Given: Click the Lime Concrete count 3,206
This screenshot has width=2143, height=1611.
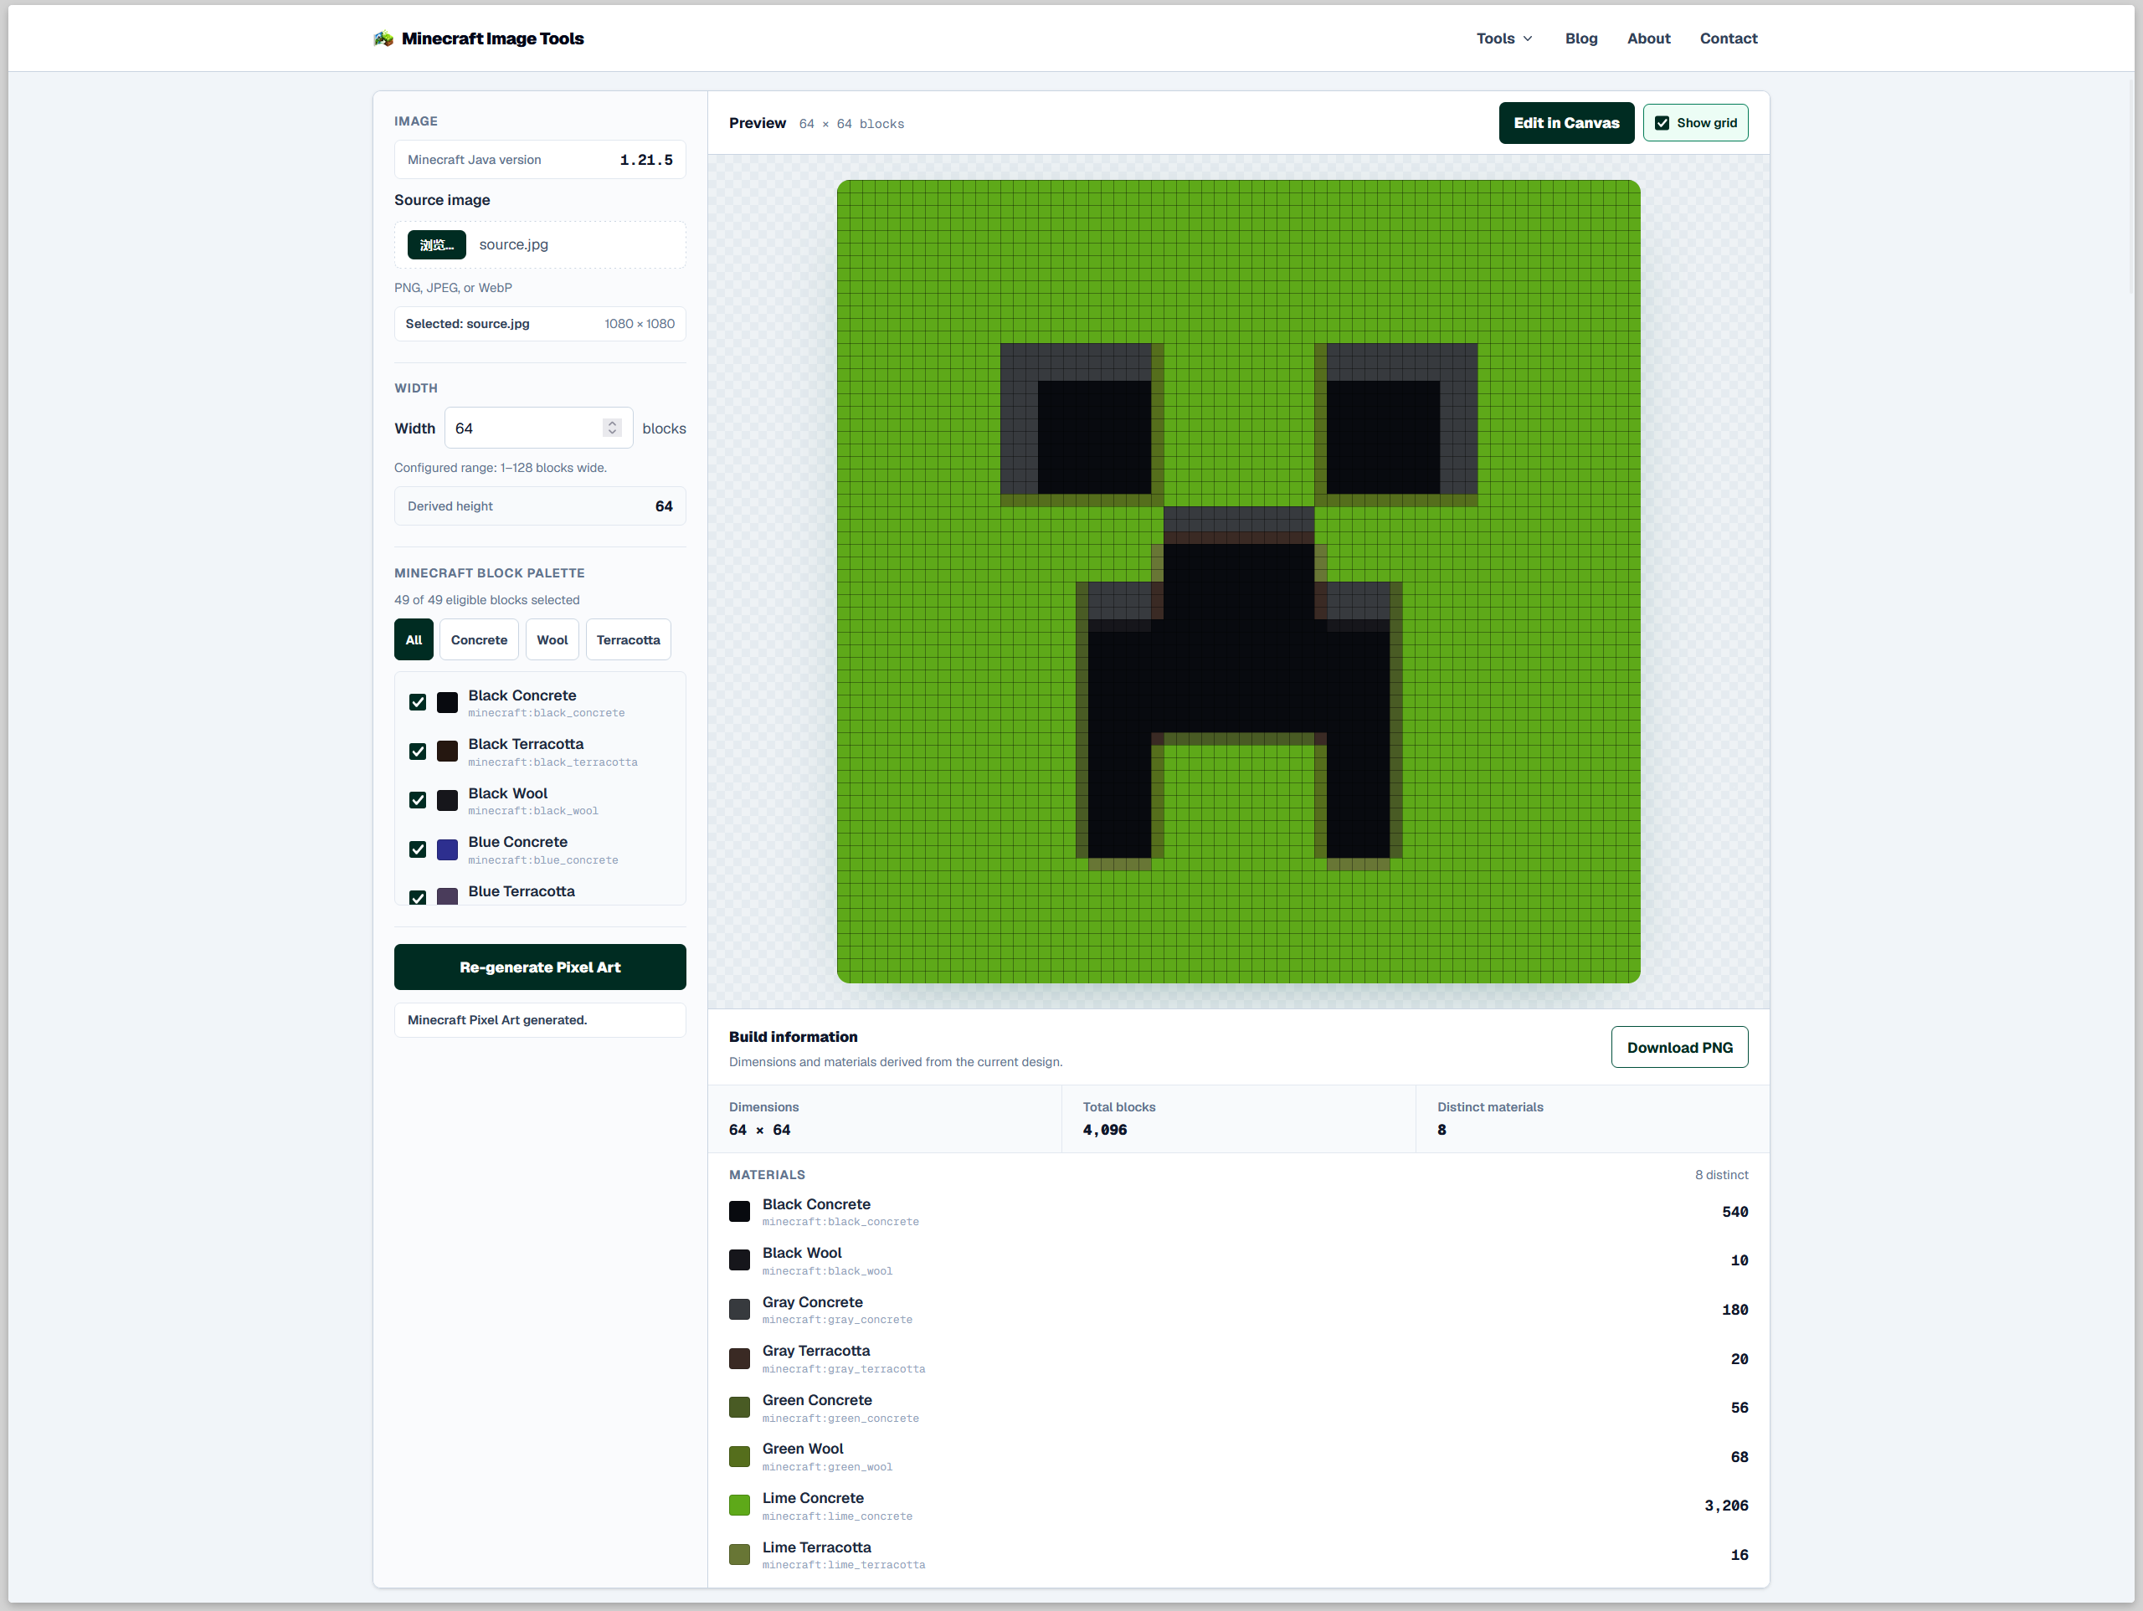Looking at the screenshot, I should [x=1725, y=1506].
